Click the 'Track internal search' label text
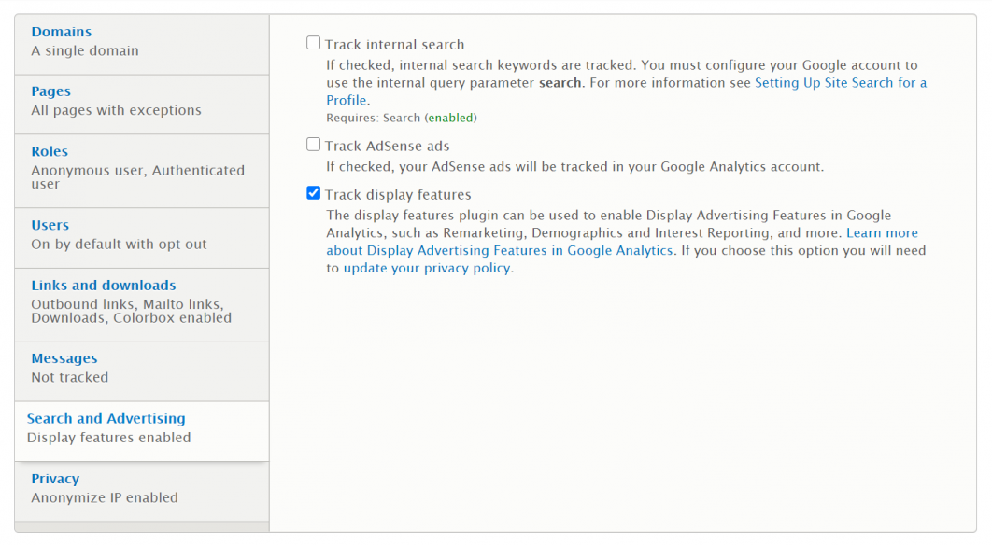Image resolution: width=992 pixels, height=545 pixels. click(x=394, y=45)
